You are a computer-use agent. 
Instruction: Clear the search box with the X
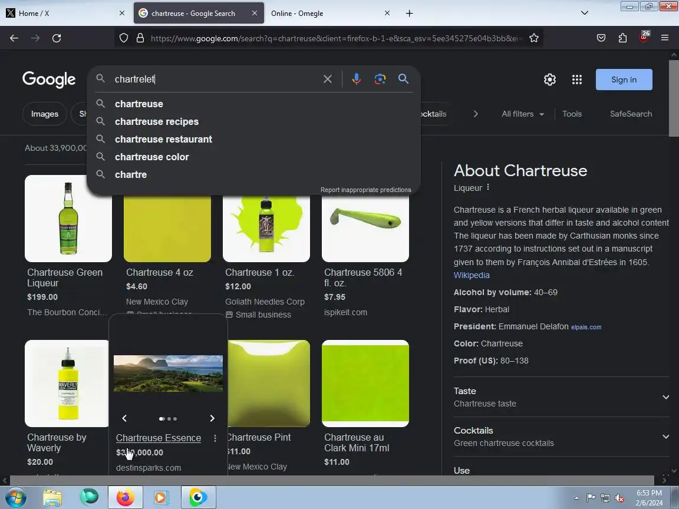tap(328, 79)
